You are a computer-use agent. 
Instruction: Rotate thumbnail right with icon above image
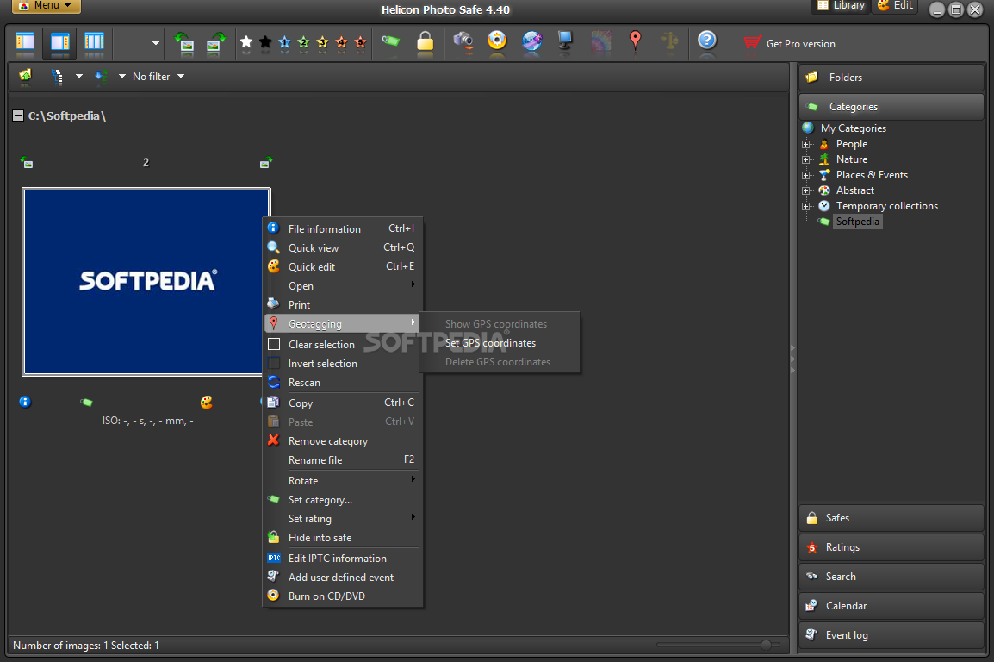265,162
